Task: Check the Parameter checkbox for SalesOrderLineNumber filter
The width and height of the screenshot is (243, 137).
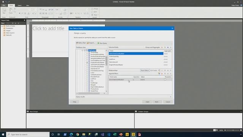Action: point(165,80)
